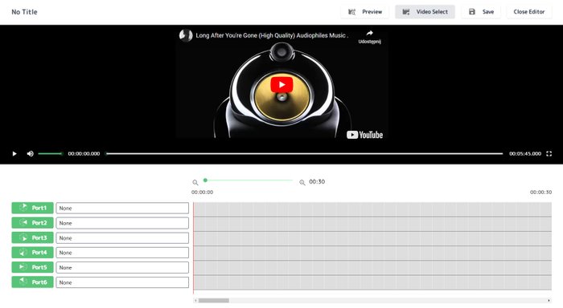Mute audio using the speaker icon
The width and height of the screenshot is (563, 308).
click(x=31, y=154)
